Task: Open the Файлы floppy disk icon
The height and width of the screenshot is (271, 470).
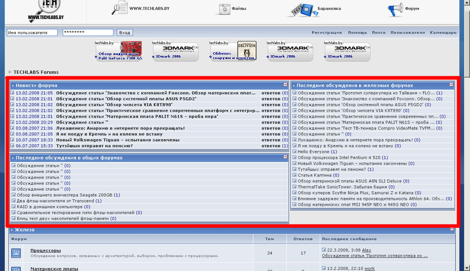Action: (x=224, y=9)
